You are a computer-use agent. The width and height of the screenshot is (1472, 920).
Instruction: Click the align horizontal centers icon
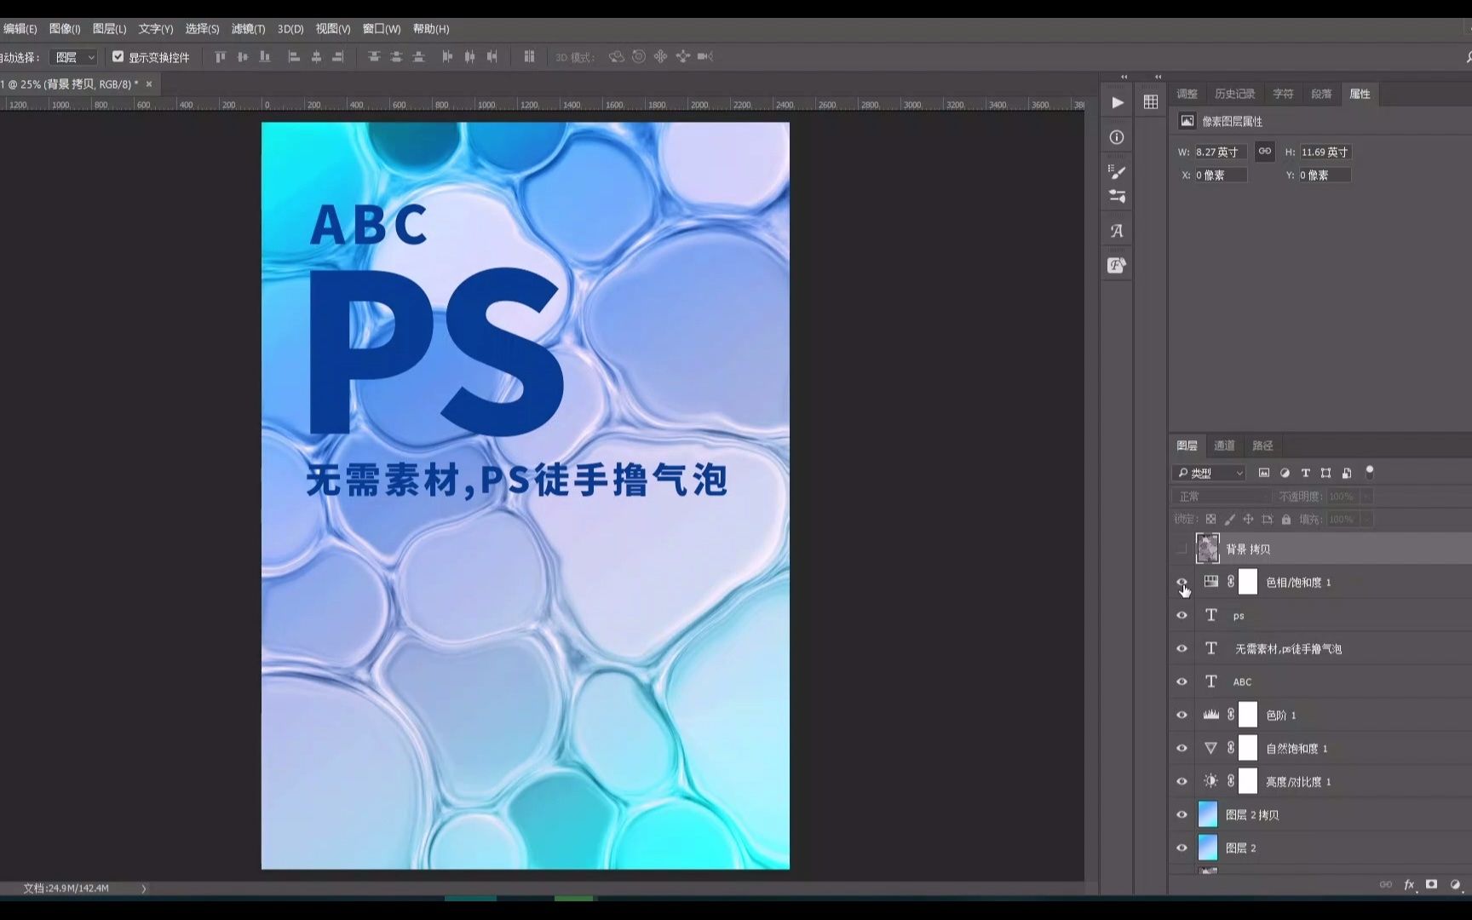[316, 57]
